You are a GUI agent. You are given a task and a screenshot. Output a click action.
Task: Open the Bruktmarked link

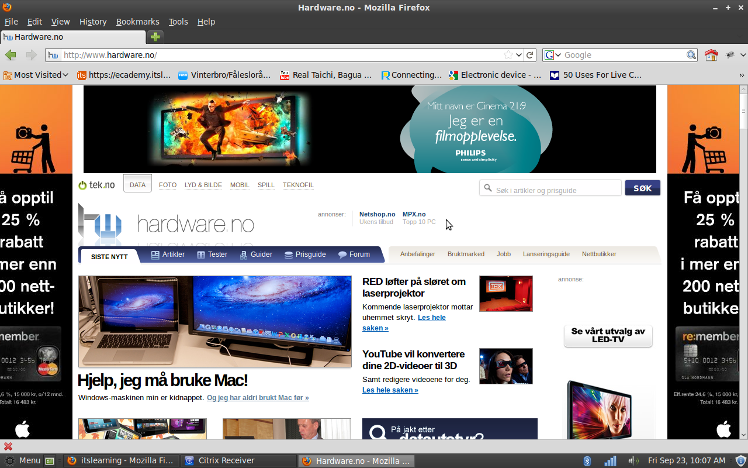click(x=466, y=254)
